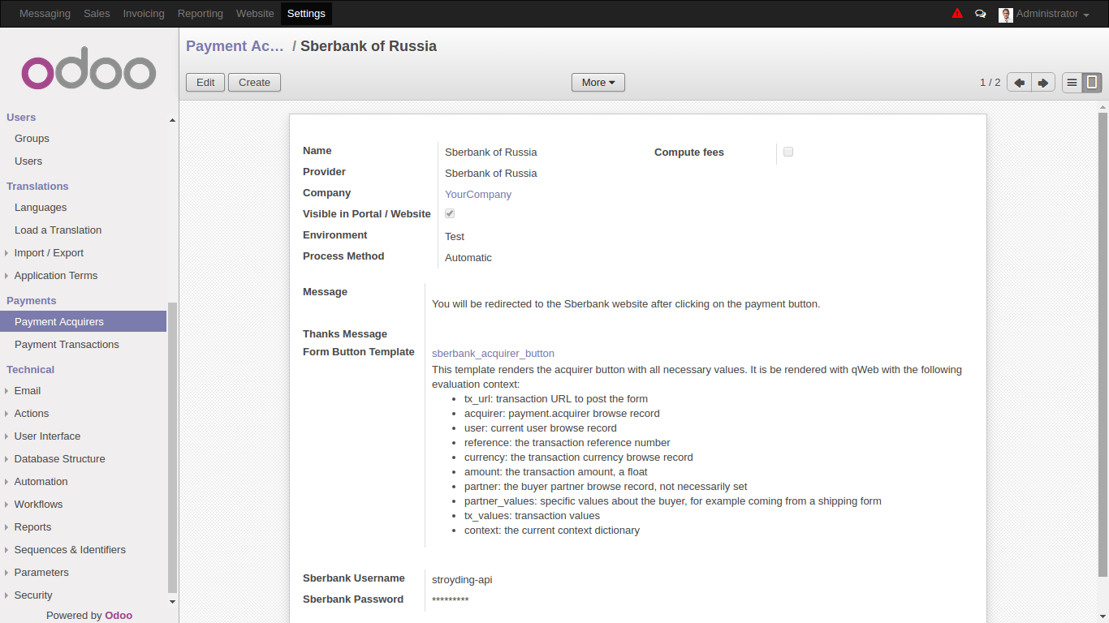Image resolution: width=1109 pixels, height=623 pixels.
Task: Click the masked Sberbank Password value
Action: [450, 601]
